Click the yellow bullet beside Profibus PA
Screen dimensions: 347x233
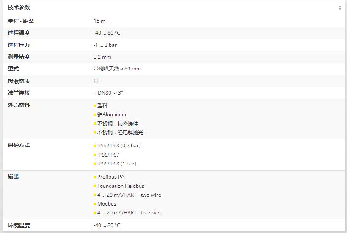coord(95,177)
